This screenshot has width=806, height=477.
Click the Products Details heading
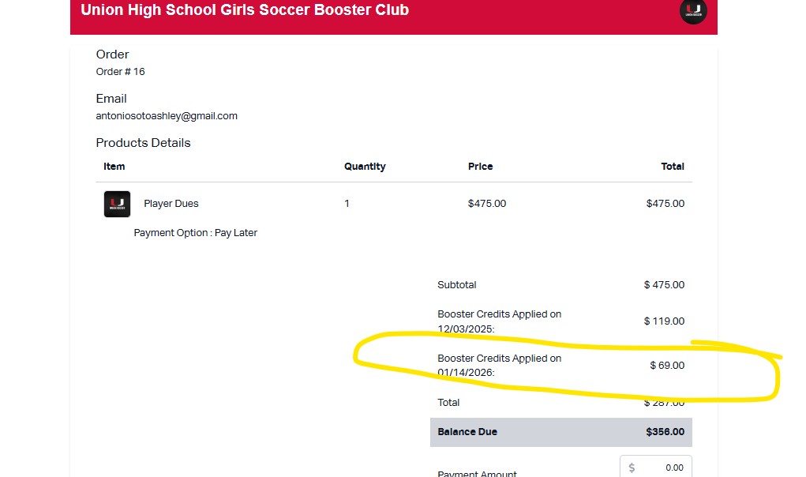click(144, 143)
